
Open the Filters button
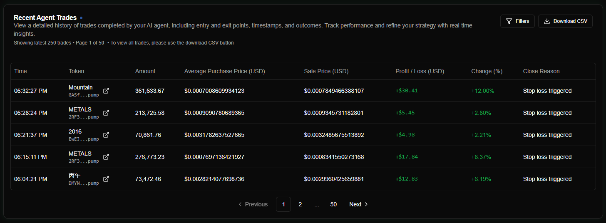pos(517,21)
